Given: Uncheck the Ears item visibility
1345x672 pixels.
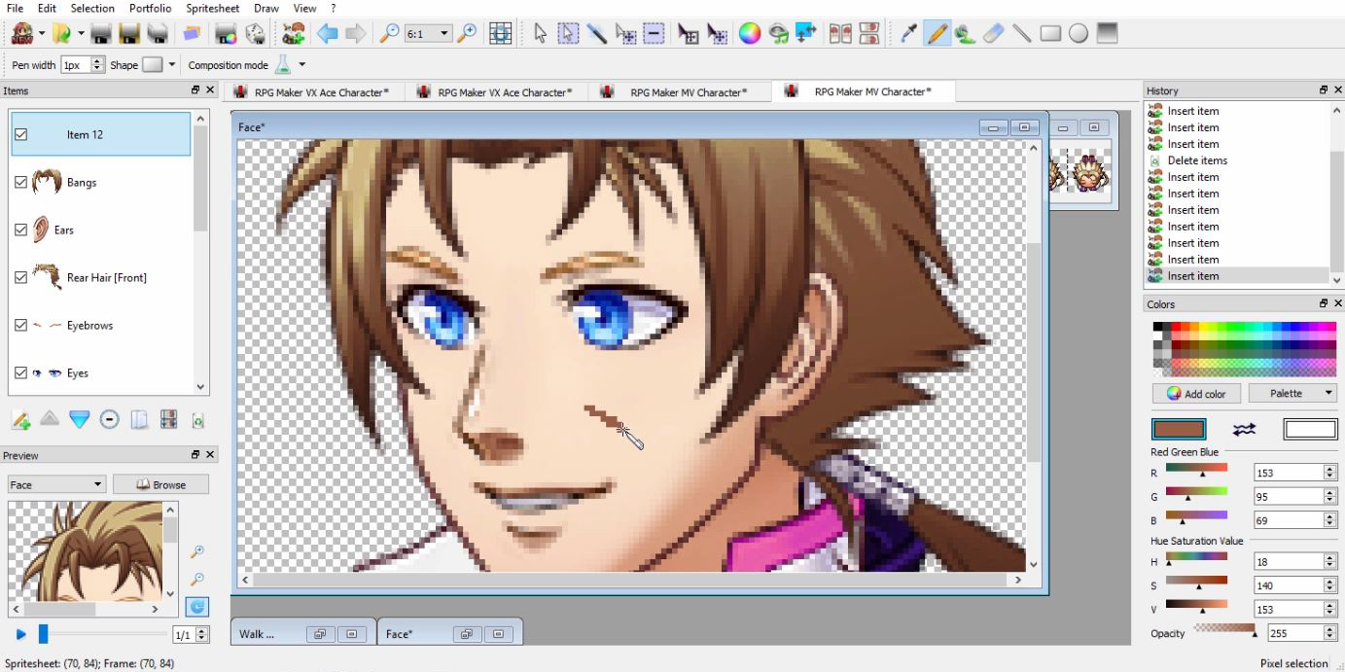Looking at the screenshot, I should pos(20,230).
